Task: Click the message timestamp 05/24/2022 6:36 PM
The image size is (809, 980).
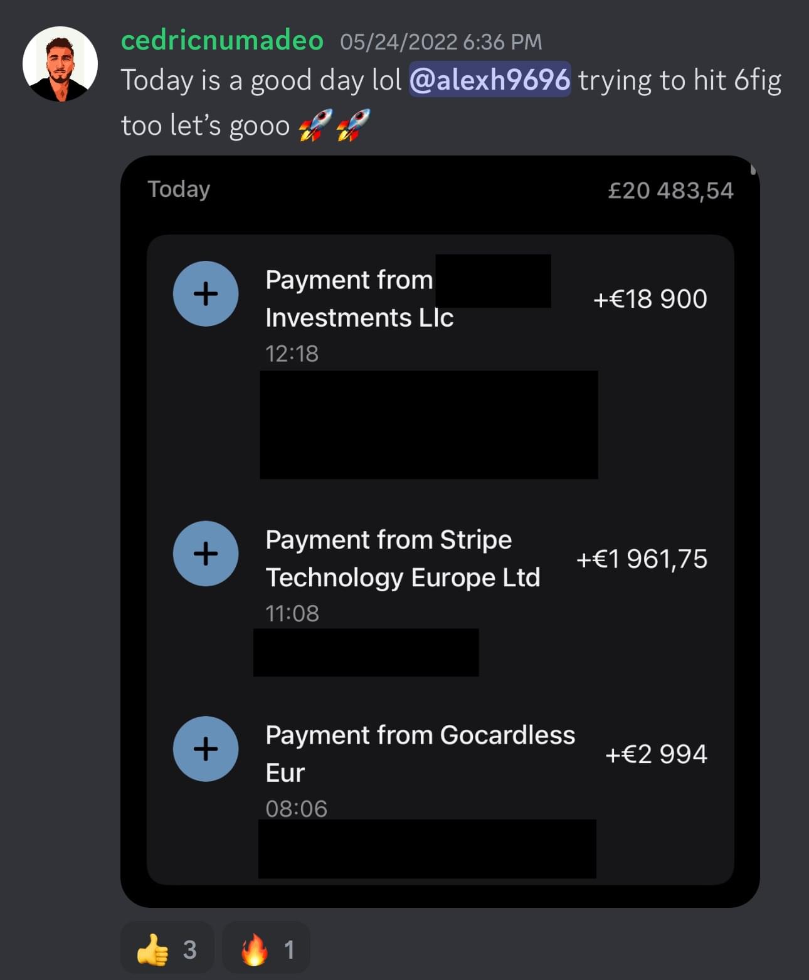Action: coord(441,42)
